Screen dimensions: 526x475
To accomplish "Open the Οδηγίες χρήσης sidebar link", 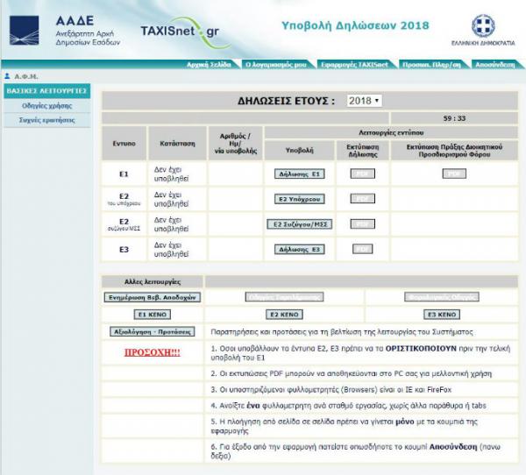I will (47, 105).
